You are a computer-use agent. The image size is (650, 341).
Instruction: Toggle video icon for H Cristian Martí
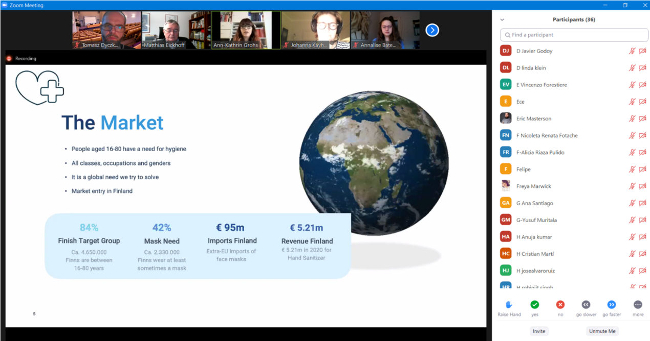coord(642,254)
